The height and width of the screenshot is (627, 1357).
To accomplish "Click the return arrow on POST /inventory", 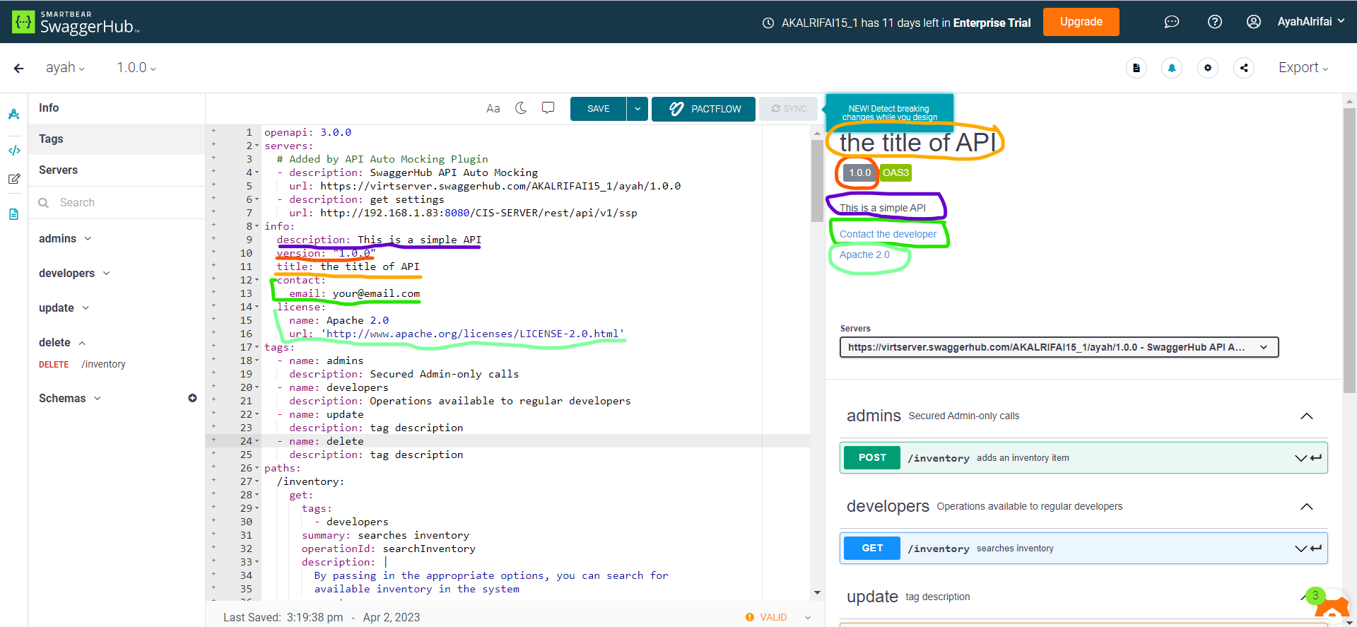I will click(1316, 458).
